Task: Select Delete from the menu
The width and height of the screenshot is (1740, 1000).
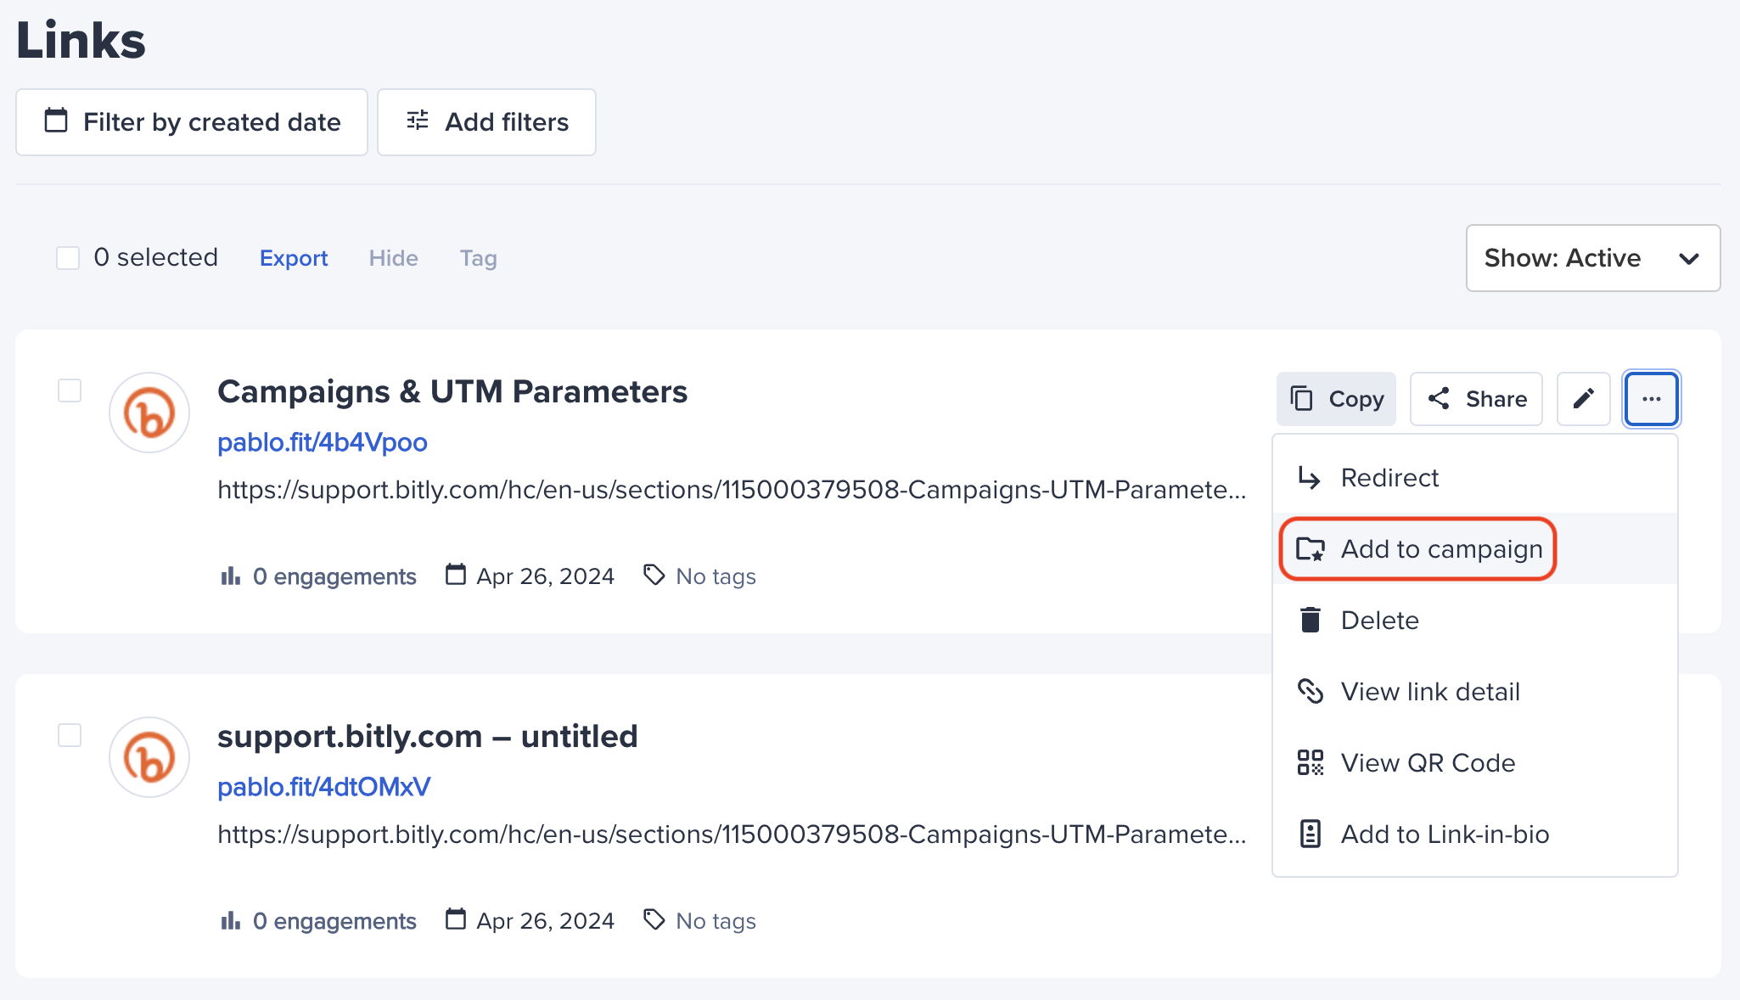Action: (x=1475, y=621)
